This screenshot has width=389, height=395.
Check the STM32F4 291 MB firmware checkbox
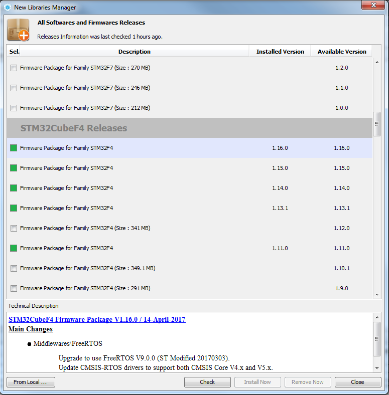[14, 288]
